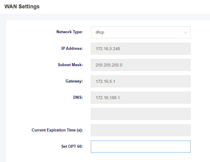The width and height of the screenshot is (210, 162).
Task: Click the Current Expiration Time field
Action: (x=141, y=130)
